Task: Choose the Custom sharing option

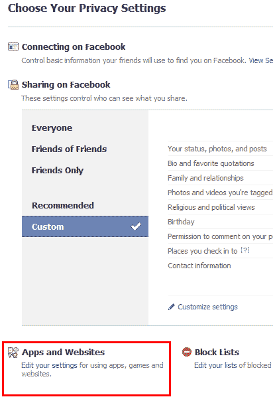Action: pos(85,226)
